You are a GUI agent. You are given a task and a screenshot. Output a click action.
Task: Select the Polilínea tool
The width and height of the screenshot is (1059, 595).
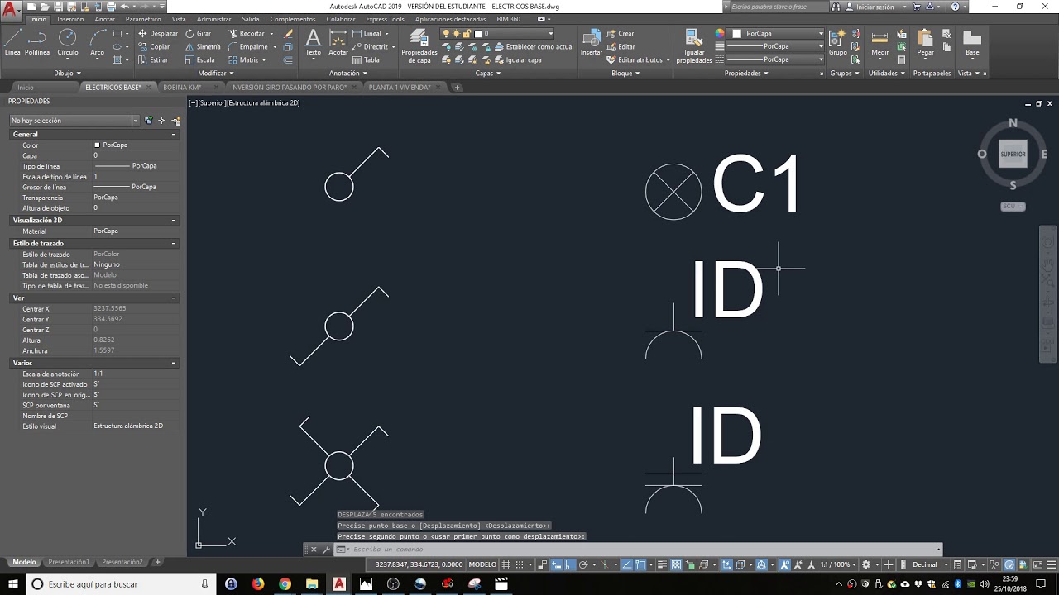37,42
